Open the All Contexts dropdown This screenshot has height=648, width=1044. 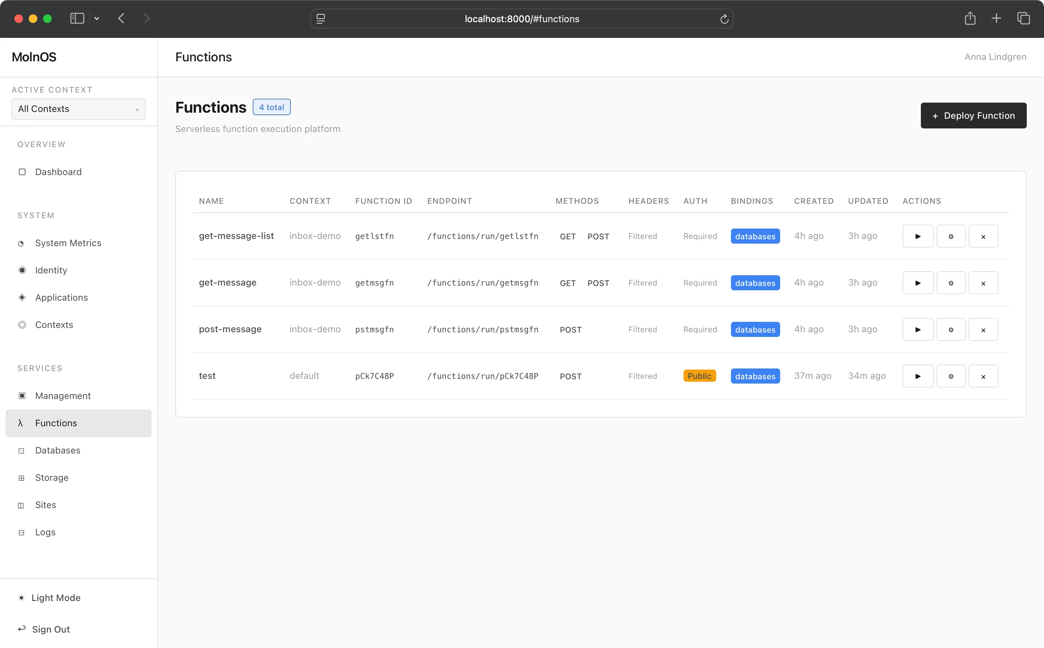point(79,109)
